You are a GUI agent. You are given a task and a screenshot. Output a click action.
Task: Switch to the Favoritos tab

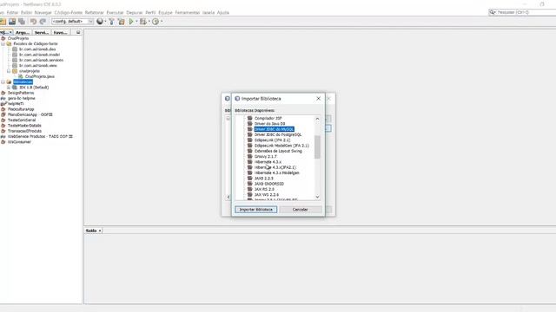[x=60, y=33]
